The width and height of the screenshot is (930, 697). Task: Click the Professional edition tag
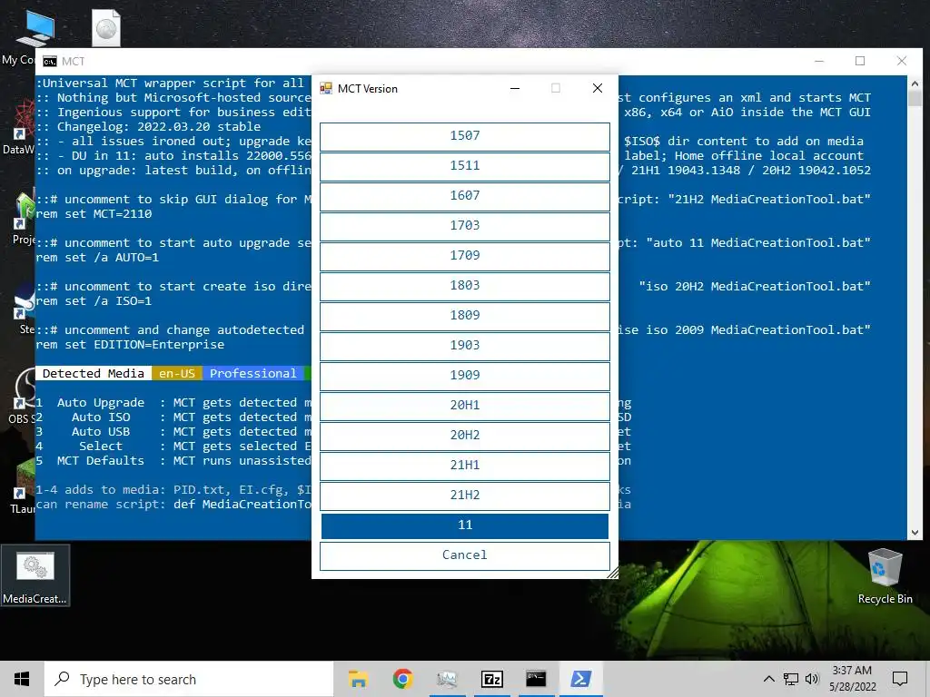(252, 373)
